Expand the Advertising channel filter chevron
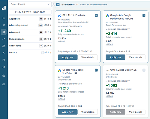 coord(50,25)
